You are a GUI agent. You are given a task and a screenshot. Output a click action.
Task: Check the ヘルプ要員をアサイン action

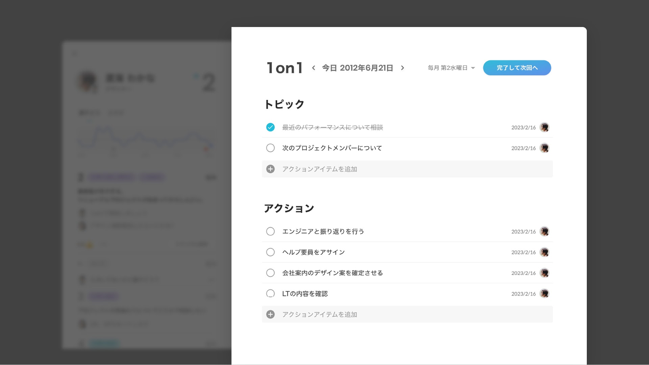pyautogui.click(x=270, y=252)
